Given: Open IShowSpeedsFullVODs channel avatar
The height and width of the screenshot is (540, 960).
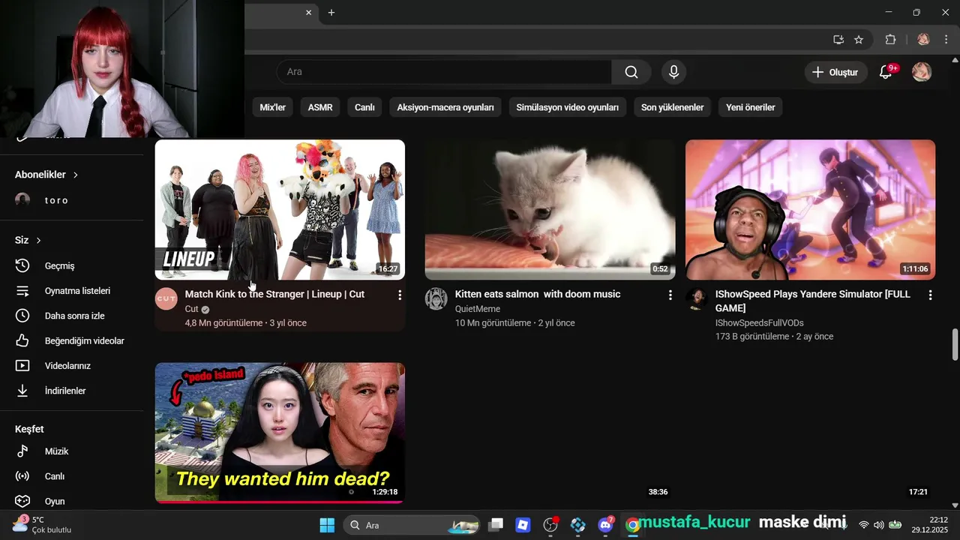Looking at the screenshot, I should (x=696, y=298).
